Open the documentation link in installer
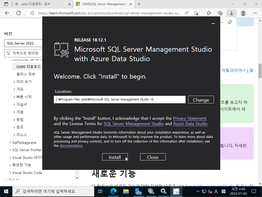Screen dimensions: 262x197 point(71,146)
